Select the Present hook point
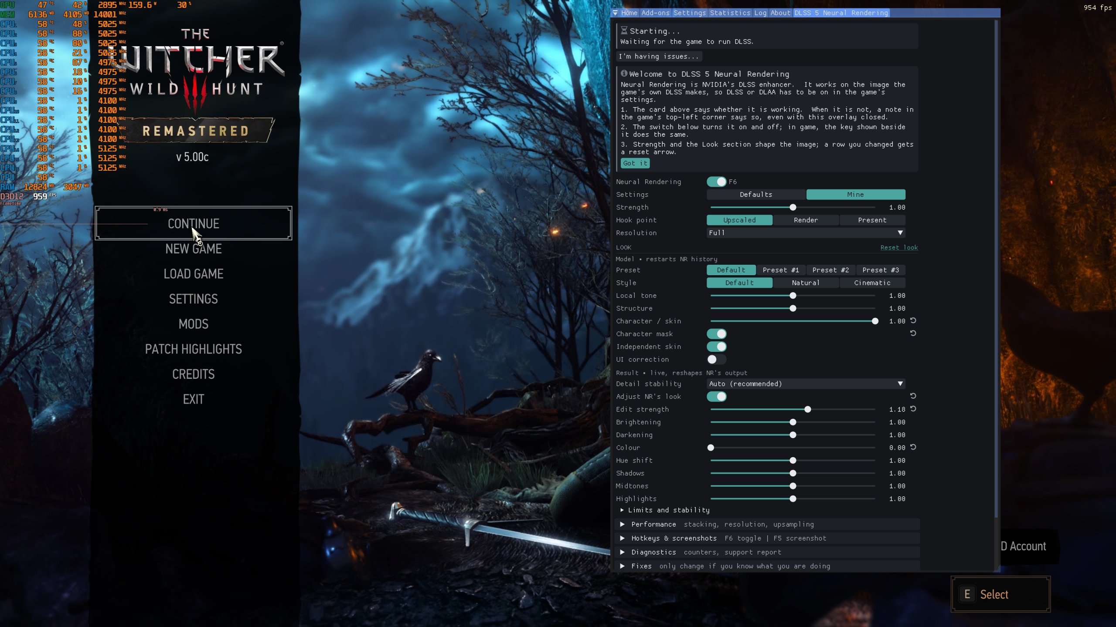The height and width of the screenshot is (627, 1116). (872, 220)
